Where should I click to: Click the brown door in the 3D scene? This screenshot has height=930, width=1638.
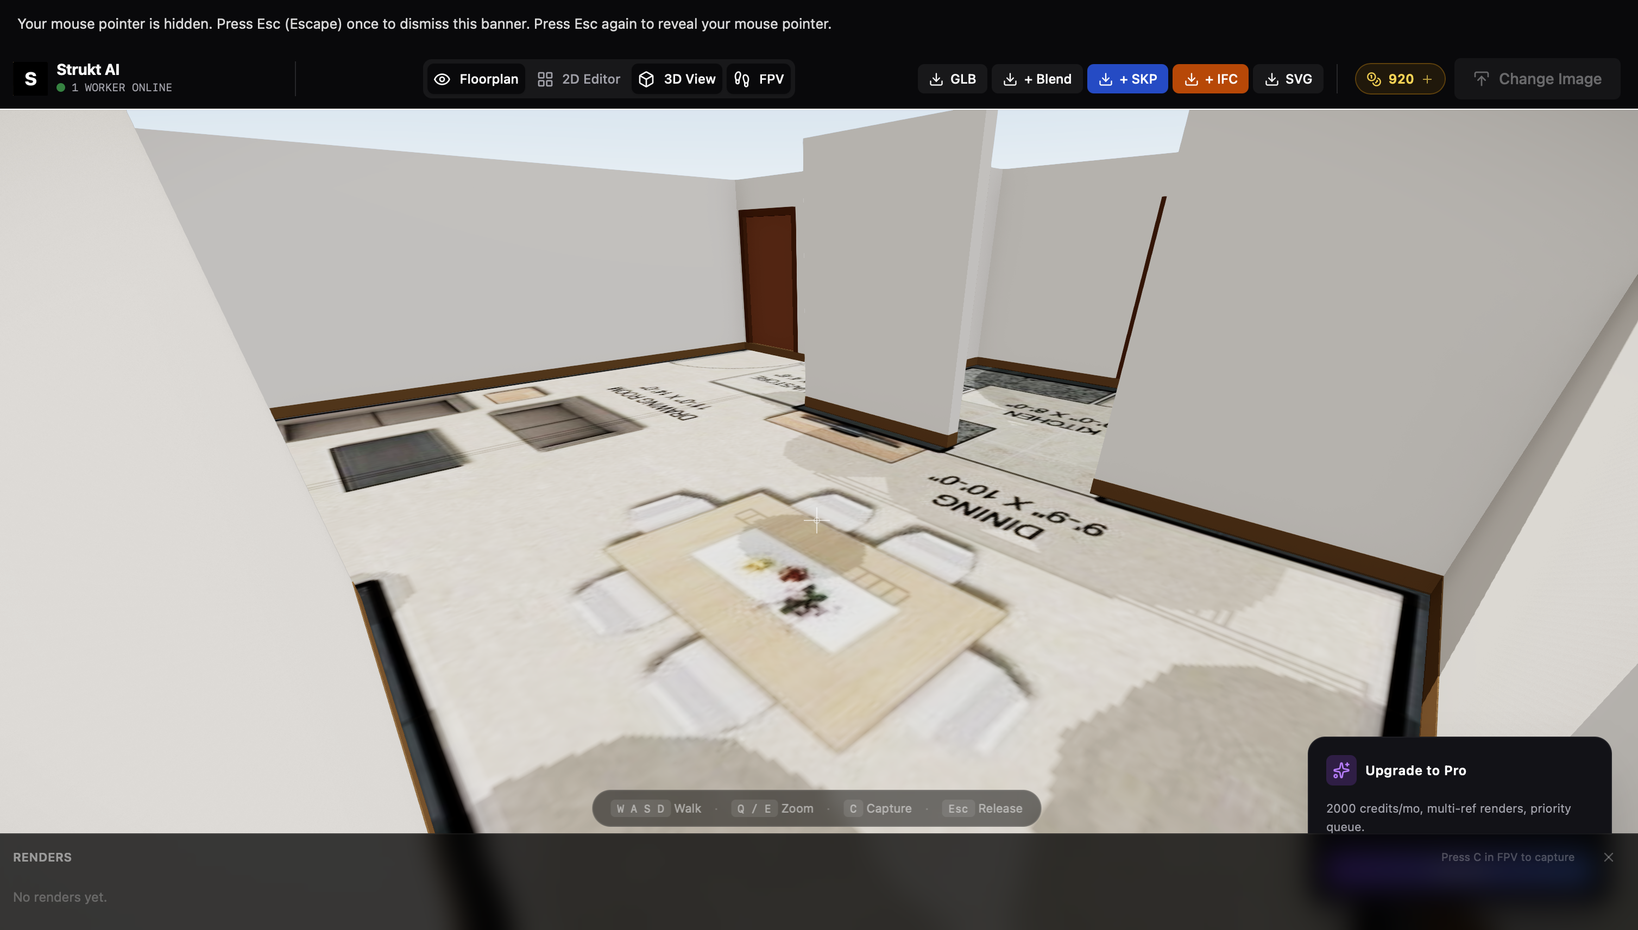tap(768, 279)
